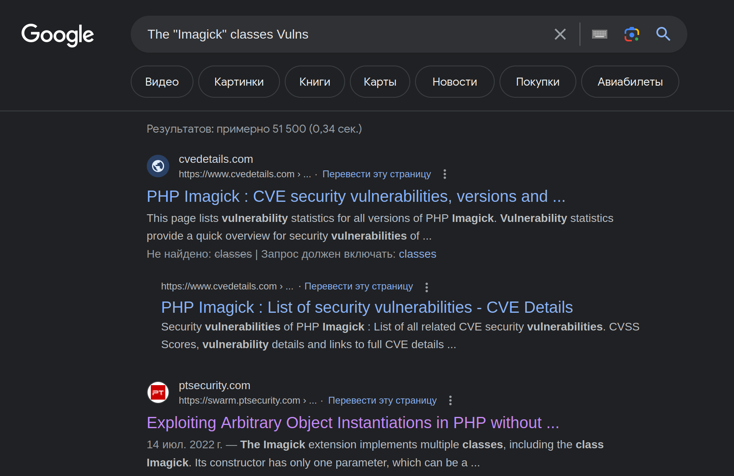Open the ptsecurity.com site name
Image resolution: width=734 pixels, height=476 pixels.
coord(214,386)
